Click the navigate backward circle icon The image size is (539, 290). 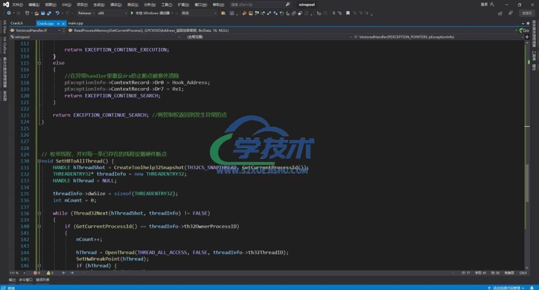pyautogui.click(x=9, y=13)
